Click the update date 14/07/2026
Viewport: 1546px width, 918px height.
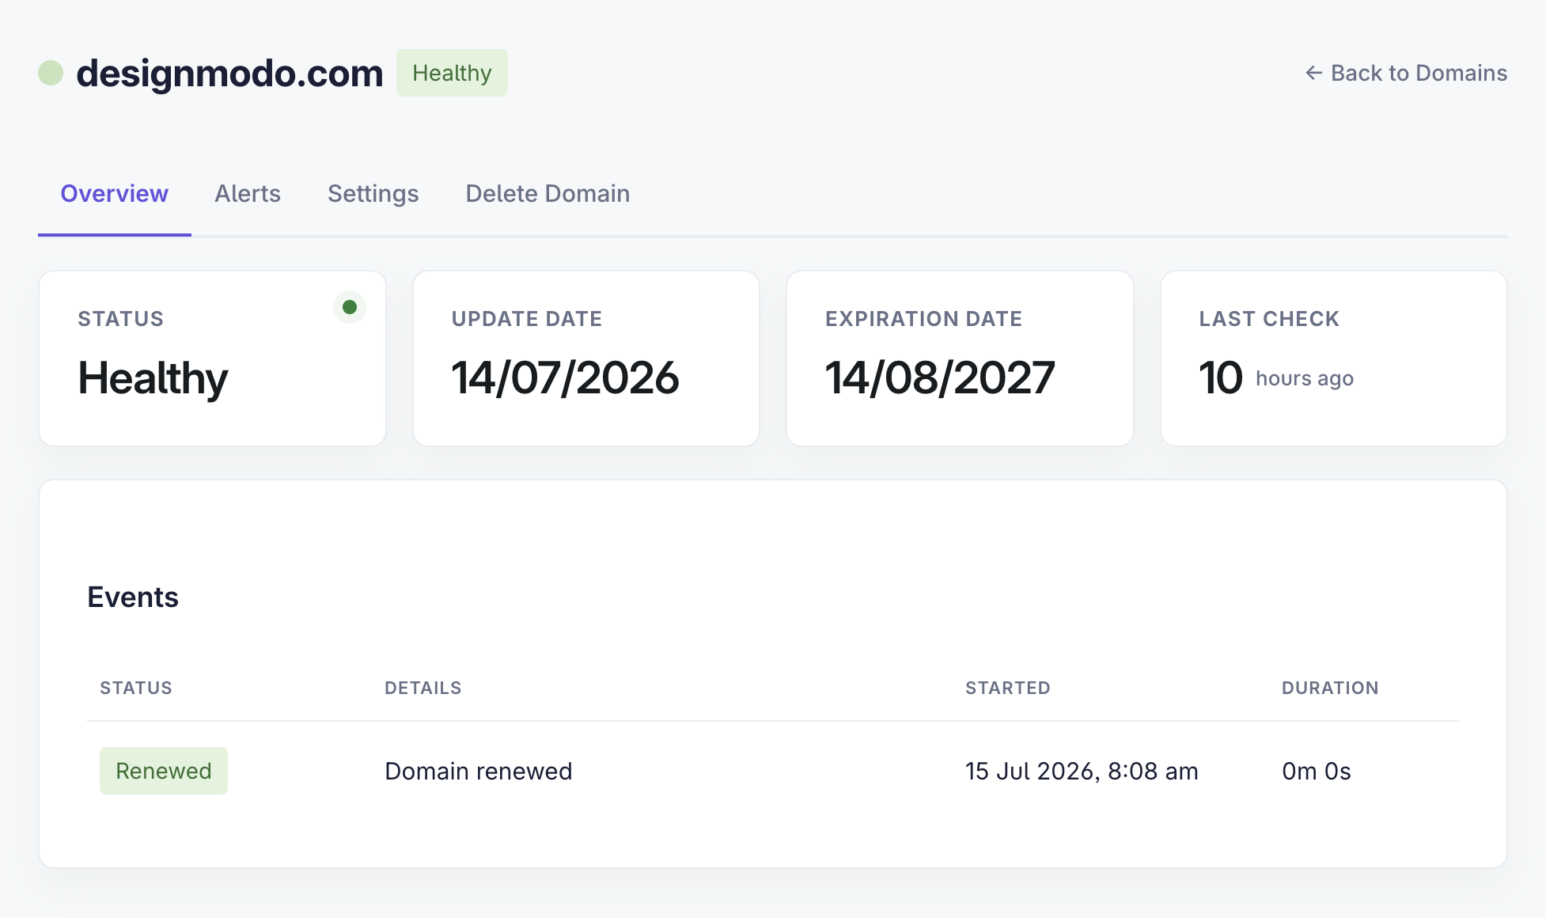click(565, 377)
